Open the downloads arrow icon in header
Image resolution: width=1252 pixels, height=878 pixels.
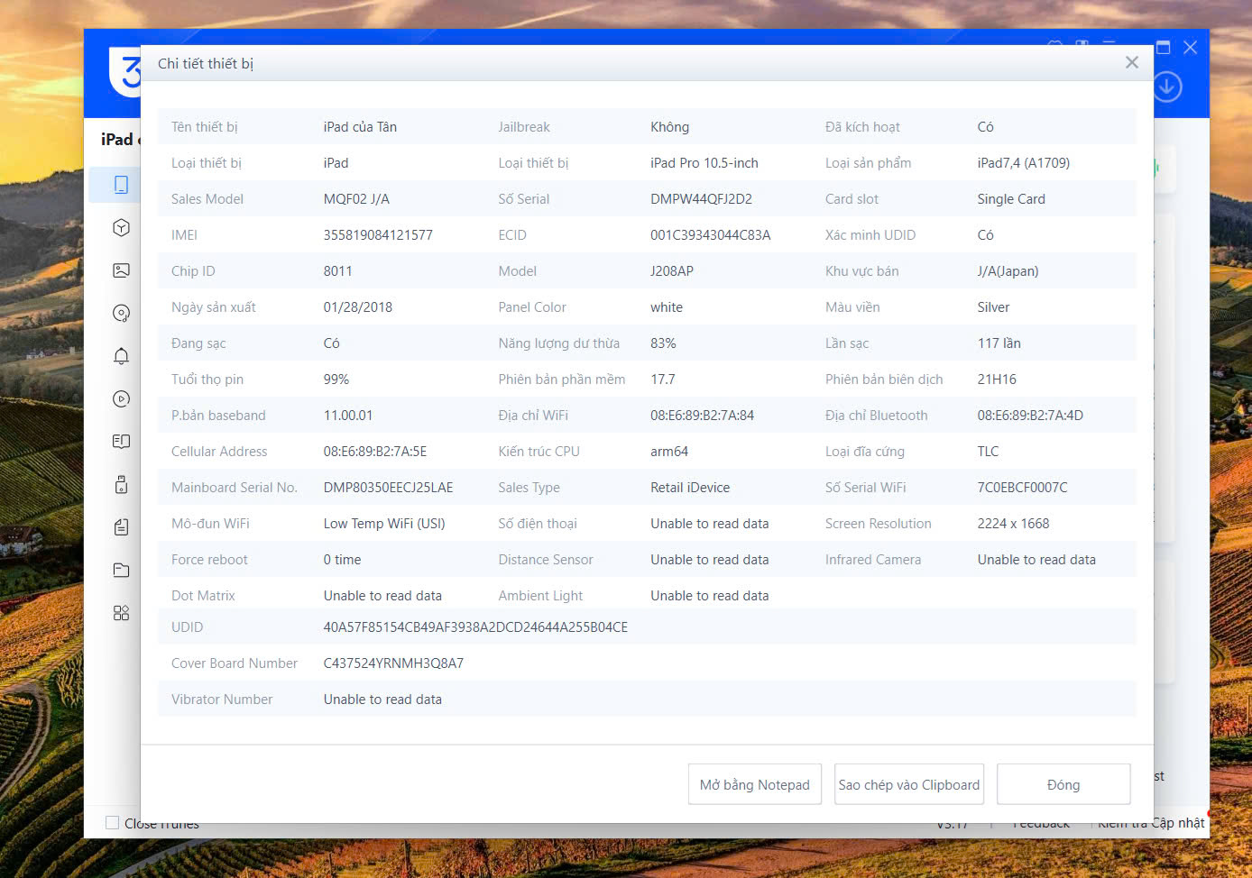pyautogui.click(x=1167, y=87)
